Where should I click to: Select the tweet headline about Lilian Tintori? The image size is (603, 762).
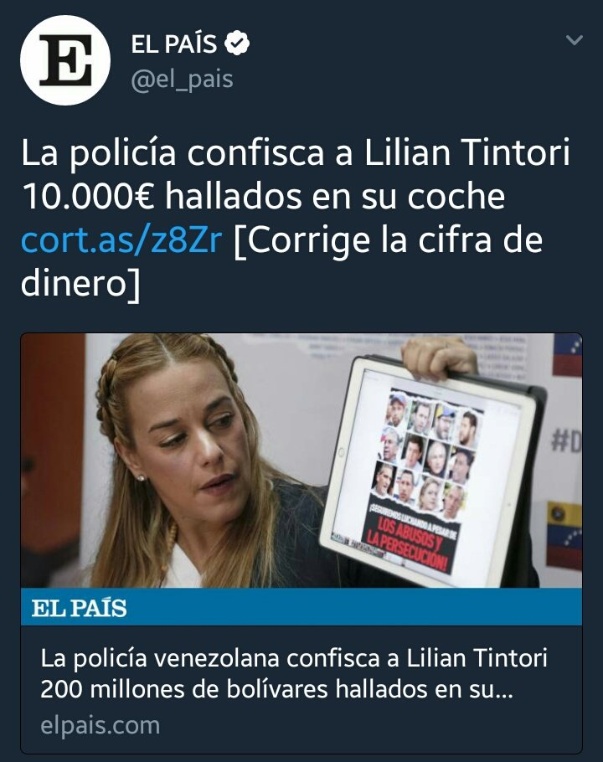295,174
